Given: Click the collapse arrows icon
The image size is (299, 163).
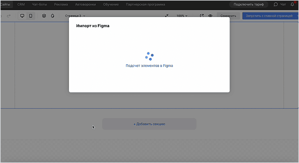Looking at the screenshot, I should (x=167, y=15).
